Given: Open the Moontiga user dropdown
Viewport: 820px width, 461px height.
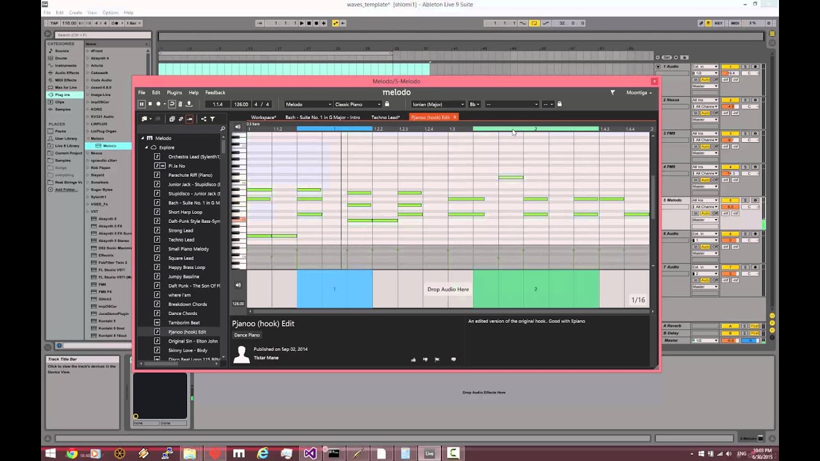Looking at the screenshot, I should (639, 93).
